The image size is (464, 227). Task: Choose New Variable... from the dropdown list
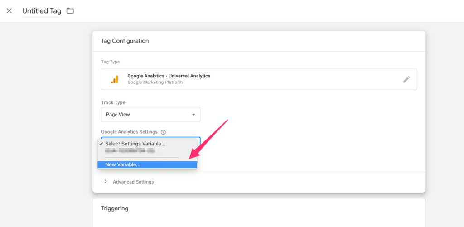point(123,164)
